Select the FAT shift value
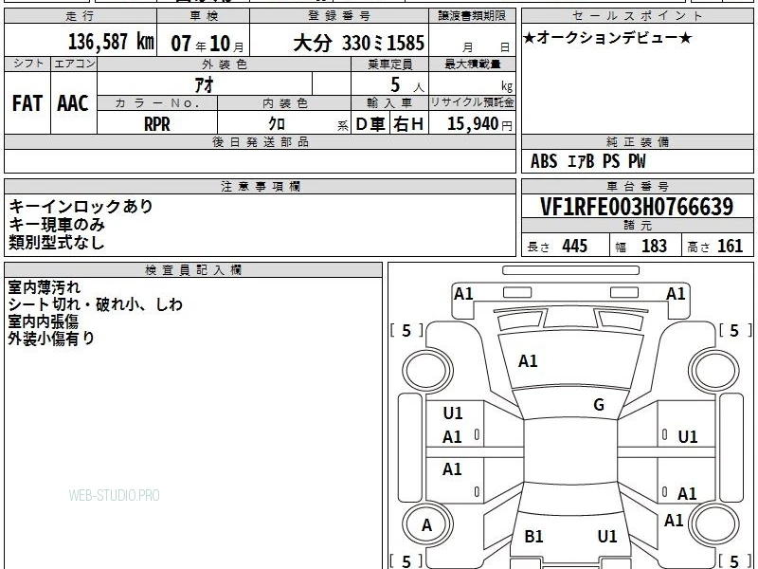758x569 pixels. 27,103
